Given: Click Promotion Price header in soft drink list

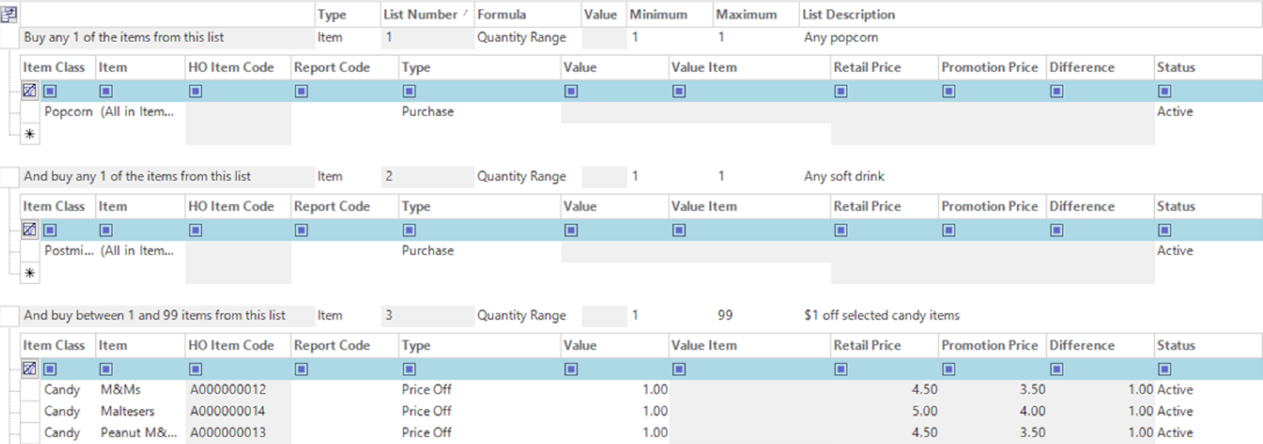Looking at the screenshot, I should pos(992,206).
